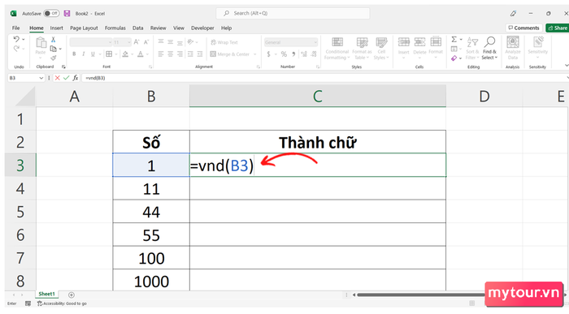
Task: Click the Clear eraser icon in Editing
Action: click(454, 58)
